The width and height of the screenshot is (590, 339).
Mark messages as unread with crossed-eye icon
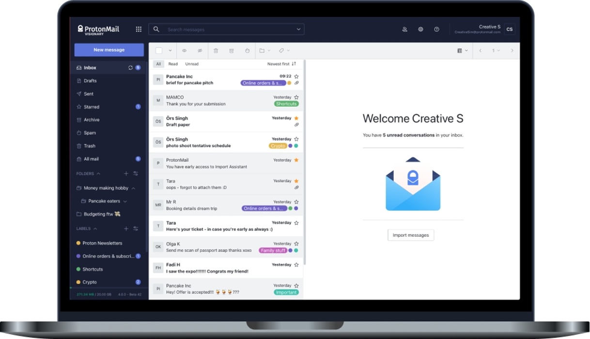coord(199,50)
